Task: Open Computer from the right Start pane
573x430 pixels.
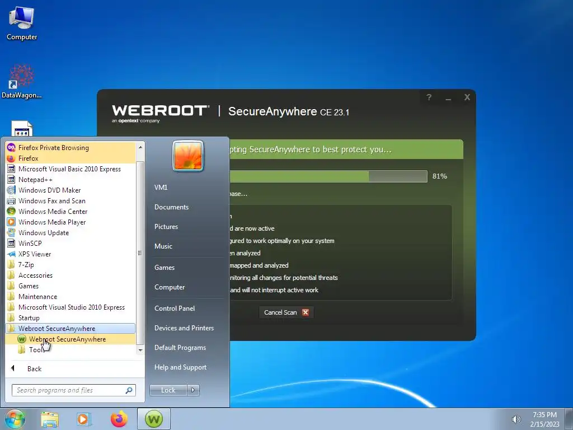Action: coord(170,287)
